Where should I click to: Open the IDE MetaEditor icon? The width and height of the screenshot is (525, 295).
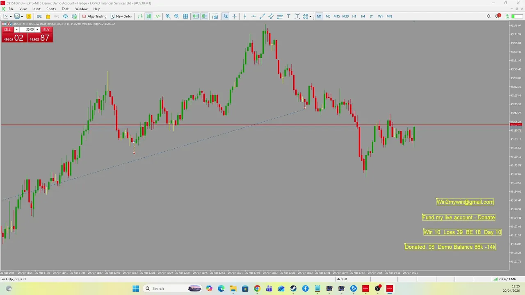[39, 16]
